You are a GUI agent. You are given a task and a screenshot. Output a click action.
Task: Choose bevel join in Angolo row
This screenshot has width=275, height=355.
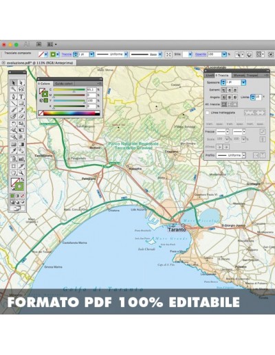coord(235,97)
